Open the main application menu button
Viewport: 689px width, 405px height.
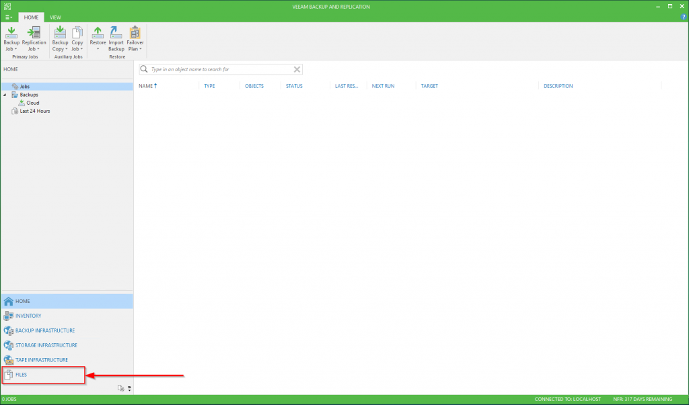click(8, 17)
